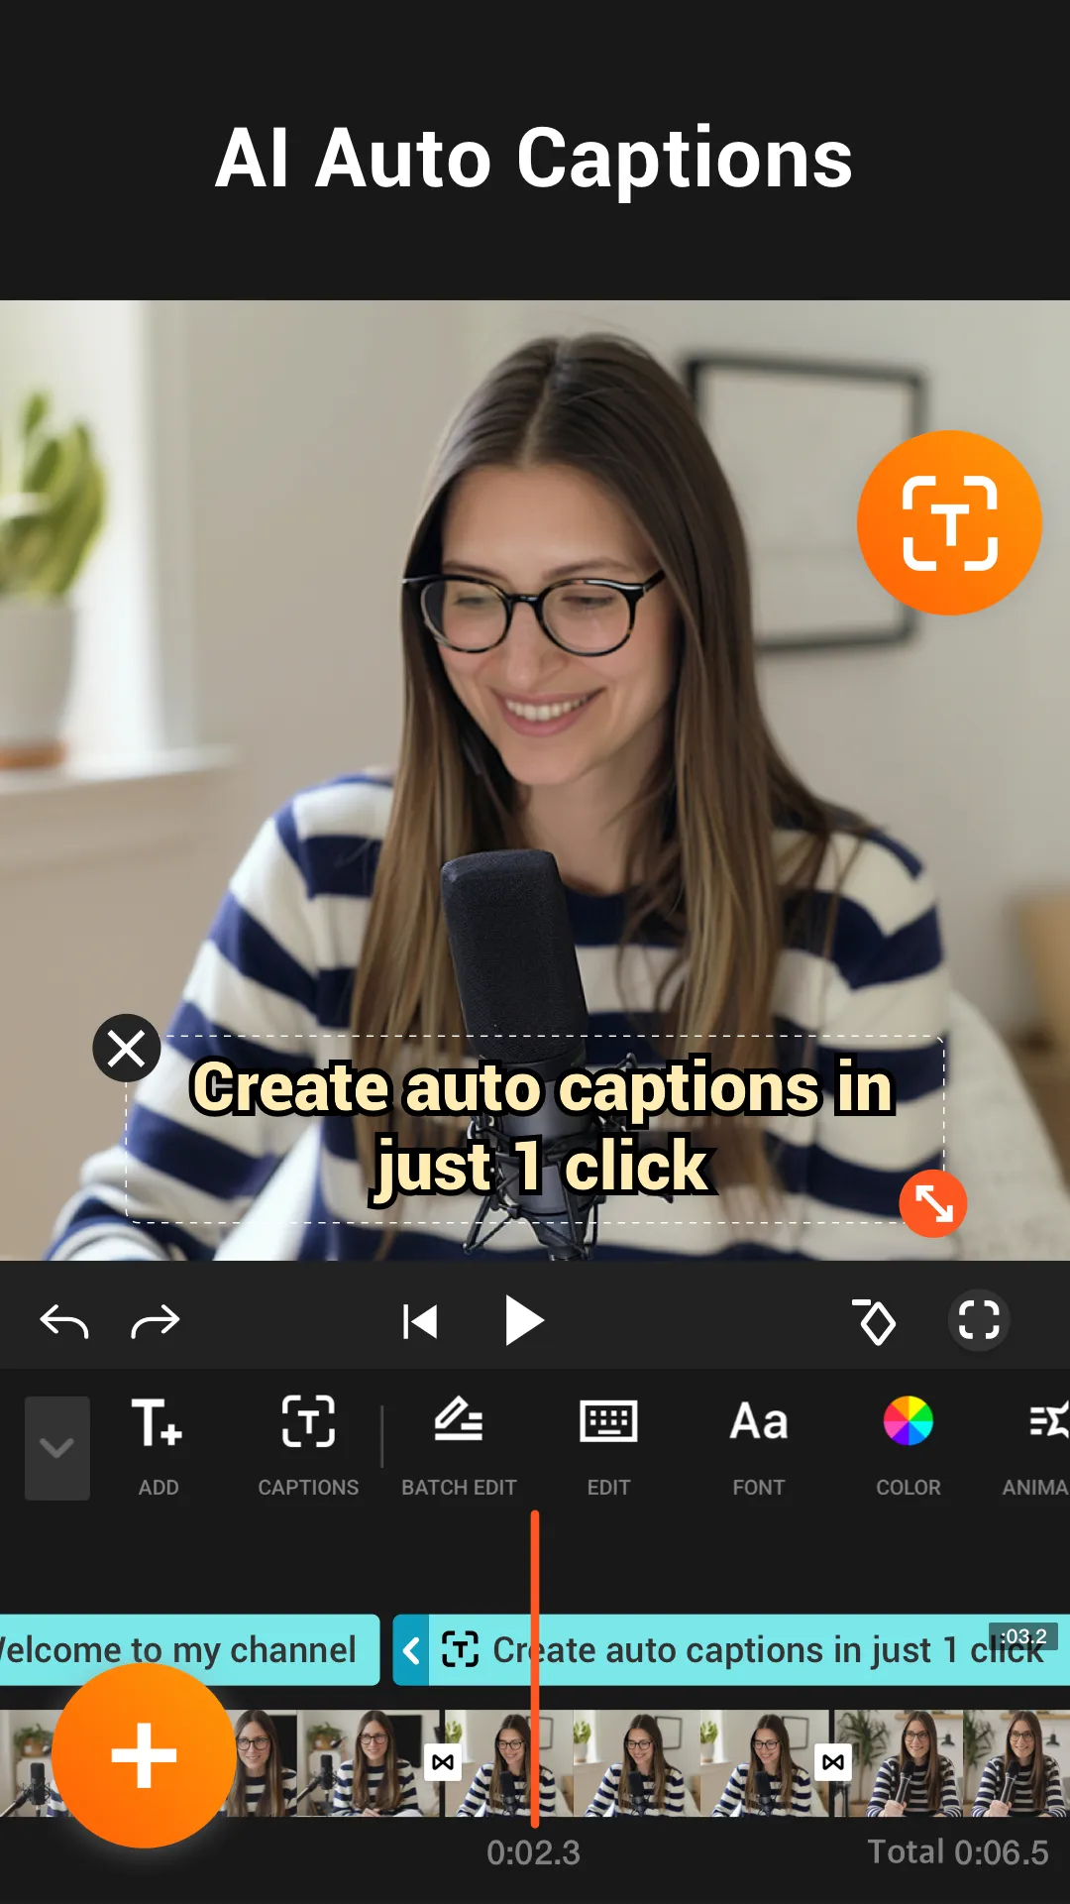Click the first transition marker between clips
This screenshot has width=1070, height=1904.
click(x=443, y=1761)
